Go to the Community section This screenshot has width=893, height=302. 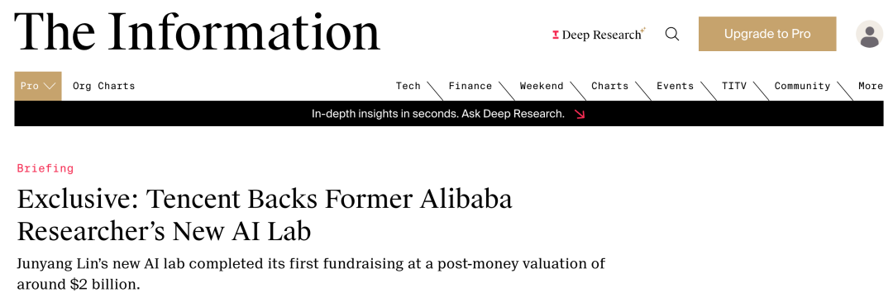pos(802,86)
